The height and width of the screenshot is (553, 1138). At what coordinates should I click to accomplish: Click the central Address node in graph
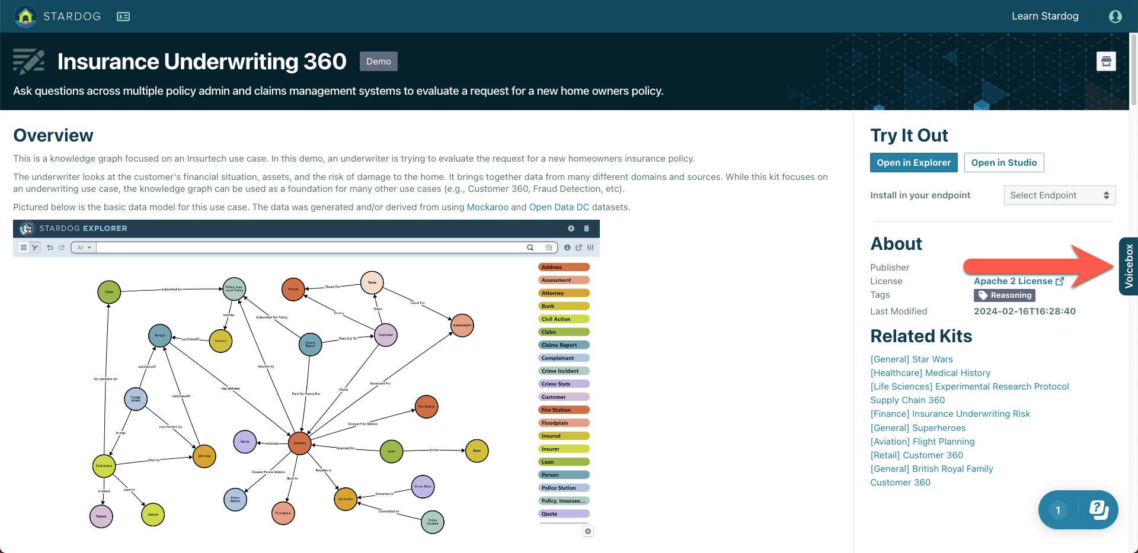tap(300, 443)
